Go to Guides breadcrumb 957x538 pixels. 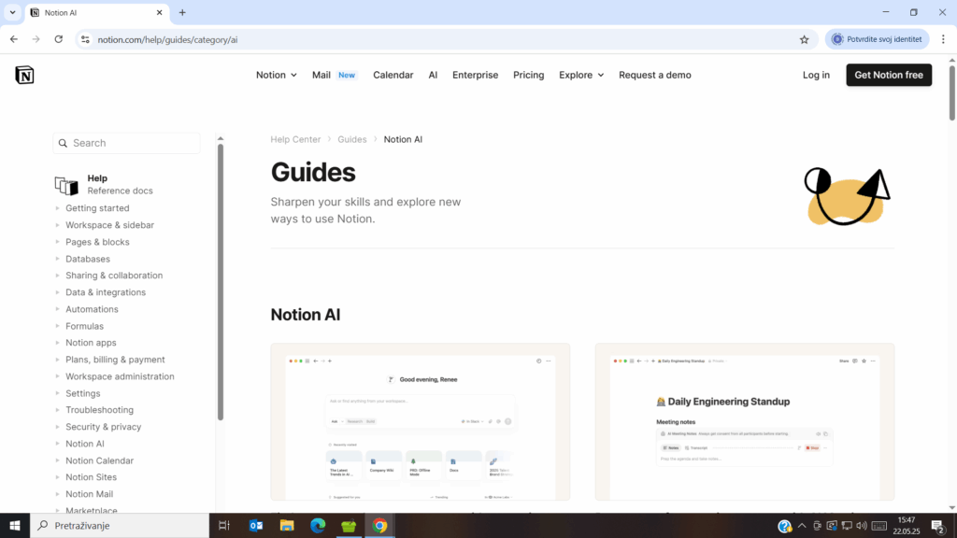pyautogui.click(x=352, y=140)
